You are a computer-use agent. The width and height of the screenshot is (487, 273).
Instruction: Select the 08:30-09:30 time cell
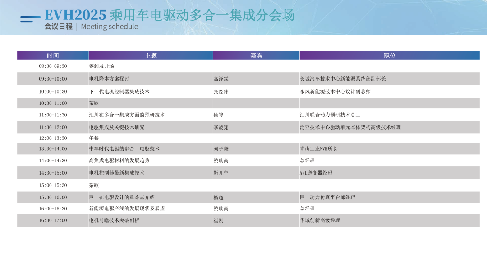(x=53, y=66)
